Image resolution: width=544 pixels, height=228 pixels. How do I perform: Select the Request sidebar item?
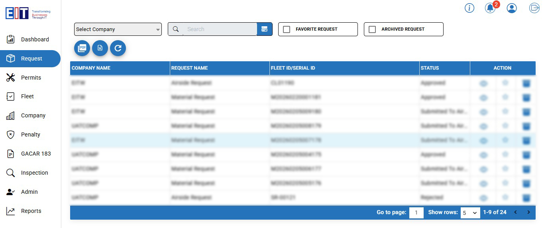click(30, 58)
